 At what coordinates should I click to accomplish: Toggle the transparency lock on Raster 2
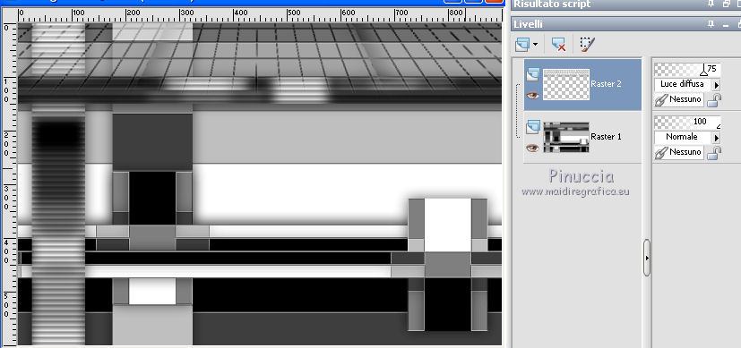tap(716, 100)
